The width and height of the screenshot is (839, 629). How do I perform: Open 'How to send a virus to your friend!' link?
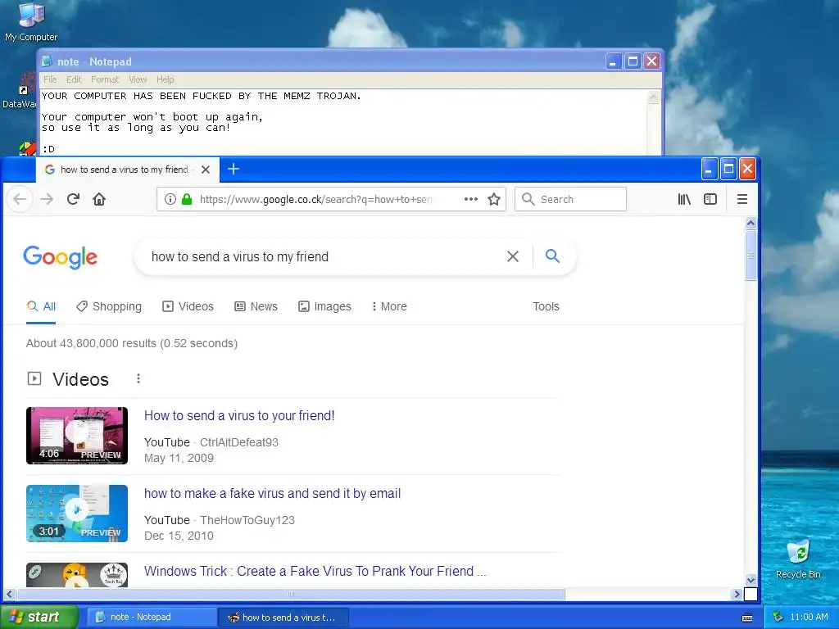239,415
